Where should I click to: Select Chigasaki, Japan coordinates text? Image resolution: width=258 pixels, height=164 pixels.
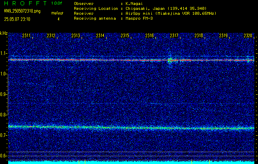(x=166, y=9)
